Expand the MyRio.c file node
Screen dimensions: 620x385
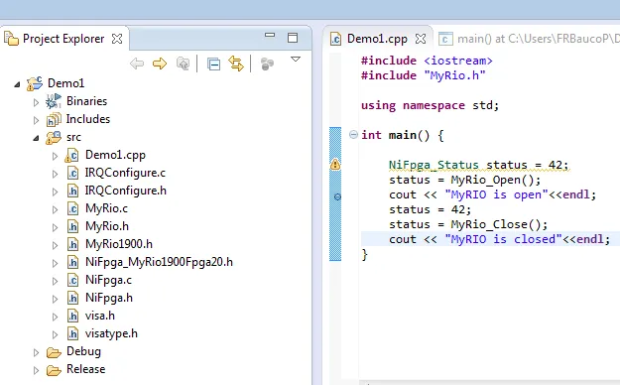(55, 209)
